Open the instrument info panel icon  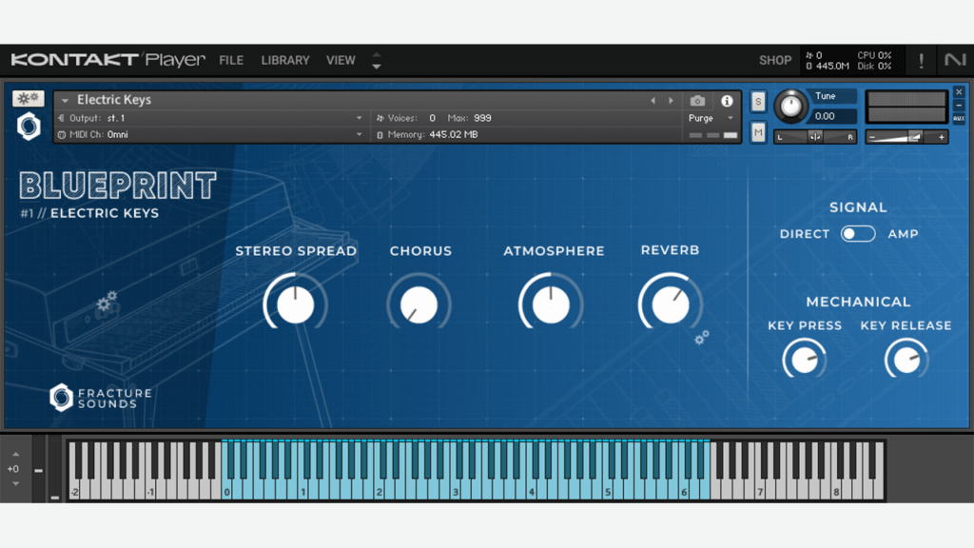(728, 99)
